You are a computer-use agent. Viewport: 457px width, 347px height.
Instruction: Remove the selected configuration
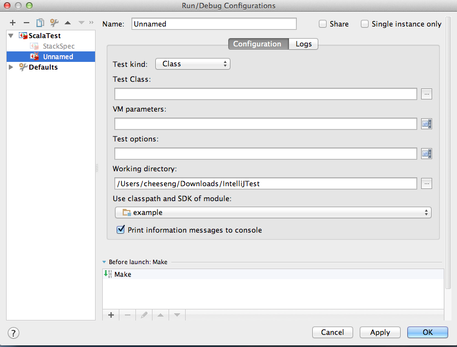[25, 23]
